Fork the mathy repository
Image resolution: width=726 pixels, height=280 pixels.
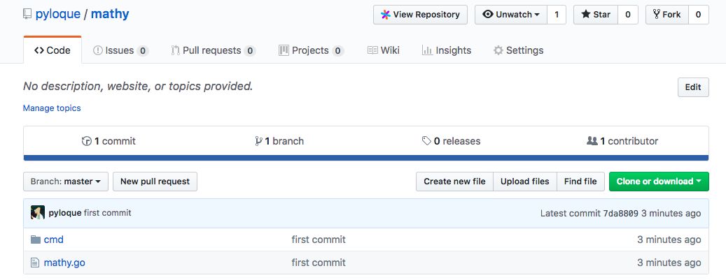click(x=667, y=15)
